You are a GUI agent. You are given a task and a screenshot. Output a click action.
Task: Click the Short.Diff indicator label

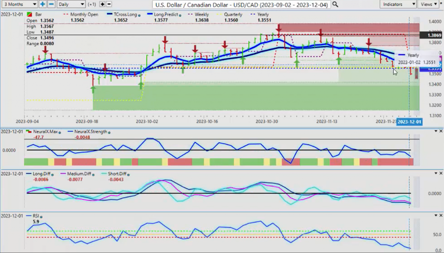[117, 174]
